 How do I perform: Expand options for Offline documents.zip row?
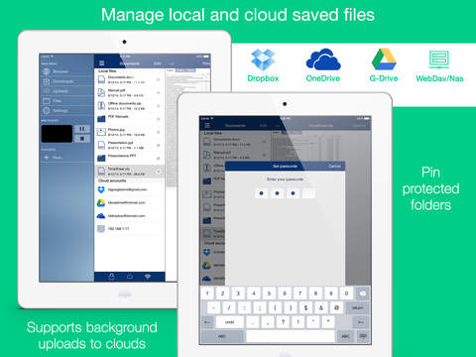[x=159, y=106]
